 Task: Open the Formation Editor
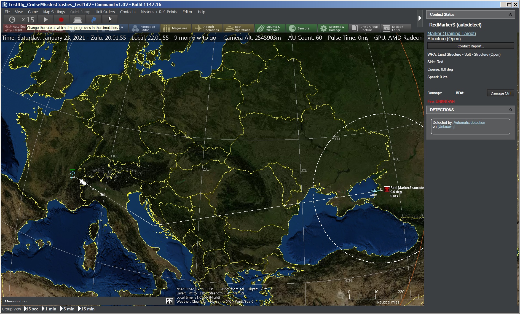(x=144, y=28)
